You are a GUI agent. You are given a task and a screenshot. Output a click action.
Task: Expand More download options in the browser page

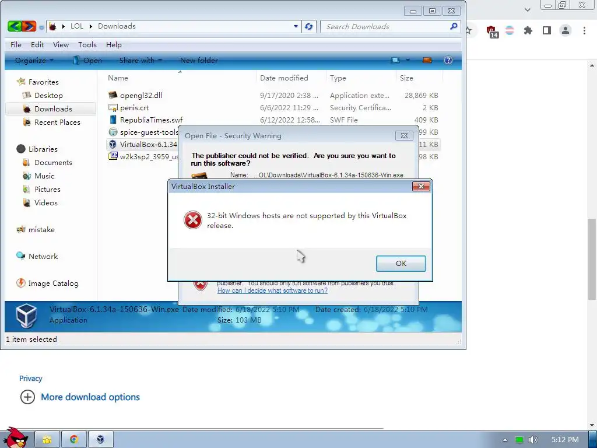tap(80, 397)
